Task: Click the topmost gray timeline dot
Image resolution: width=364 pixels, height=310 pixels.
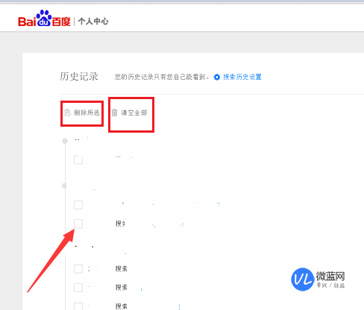Action: (x=65, y=141)
